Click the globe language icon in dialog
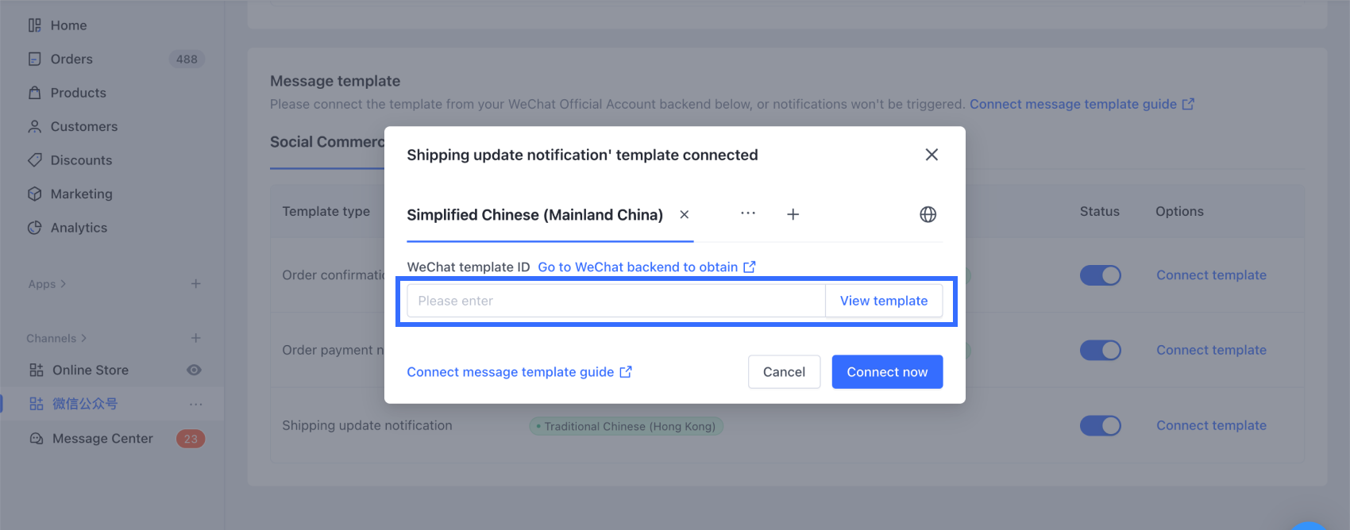The width and height of the screenshot is (1350, 530). coord(928,214)
